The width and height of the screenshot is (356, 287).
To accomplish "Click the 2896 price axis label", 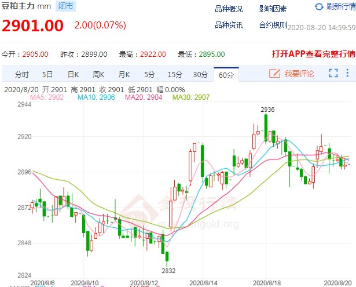I will coord(24,172).
